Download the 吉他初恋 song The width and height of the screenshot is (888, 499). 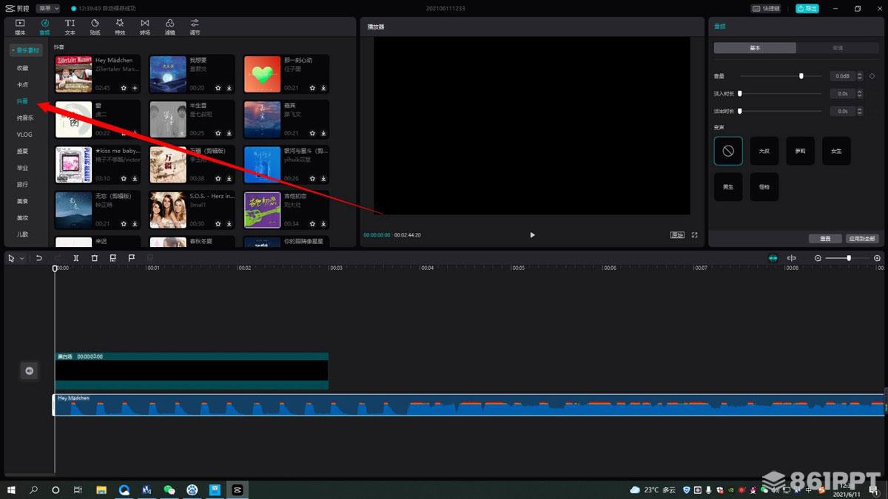pos(324,224)
